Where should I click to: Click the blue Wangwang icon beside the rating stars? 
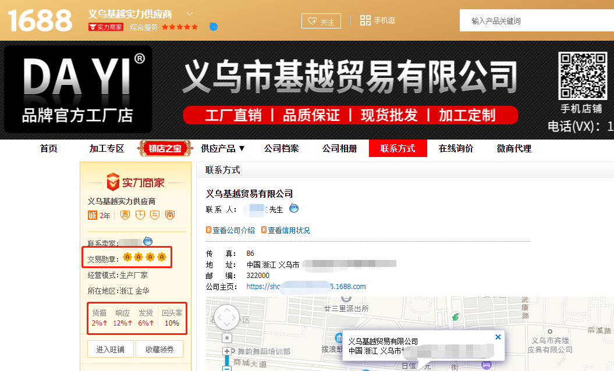pos(214,27)
